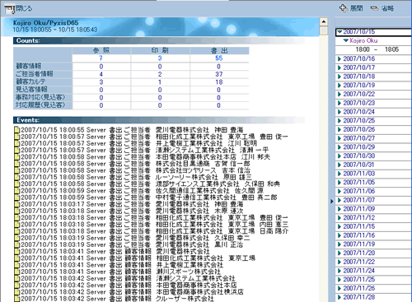
Task: Click the 省略 collapse-all icon
Action: tap(375, 8)
